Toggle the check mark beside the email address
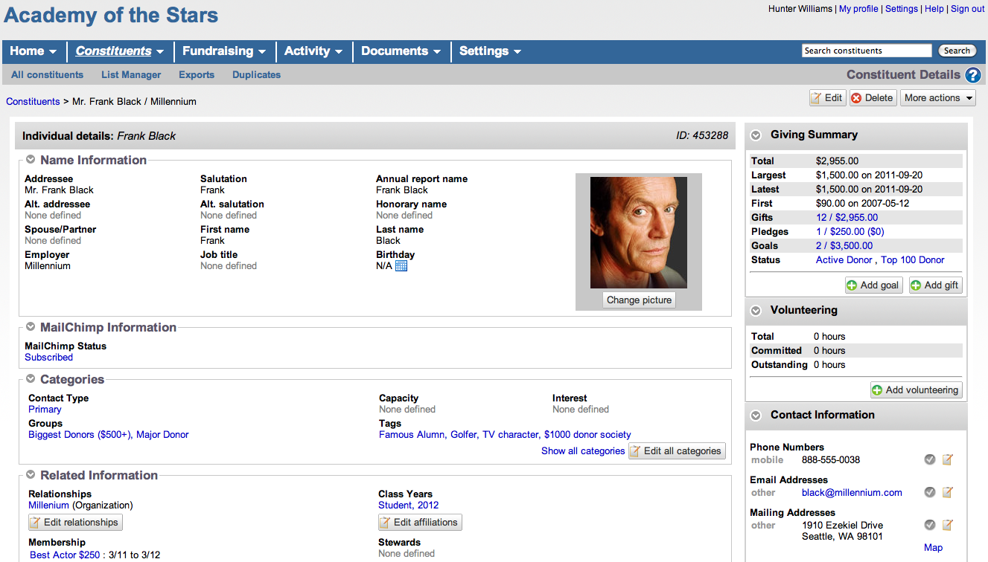 (930, 493)
